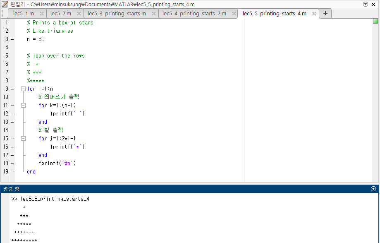Click the editor right margin column line

pos(244,100)
